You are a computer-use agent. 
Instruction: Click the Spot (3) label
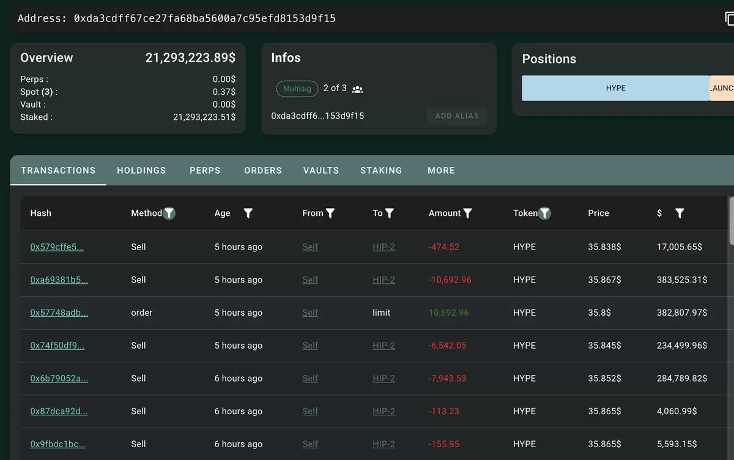(x=39, y=92)
